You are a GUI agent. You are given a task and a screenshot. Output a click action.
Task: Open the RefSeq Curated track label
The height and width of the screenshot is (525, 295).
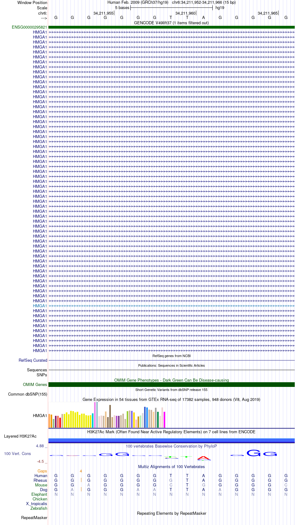(33, 360)
